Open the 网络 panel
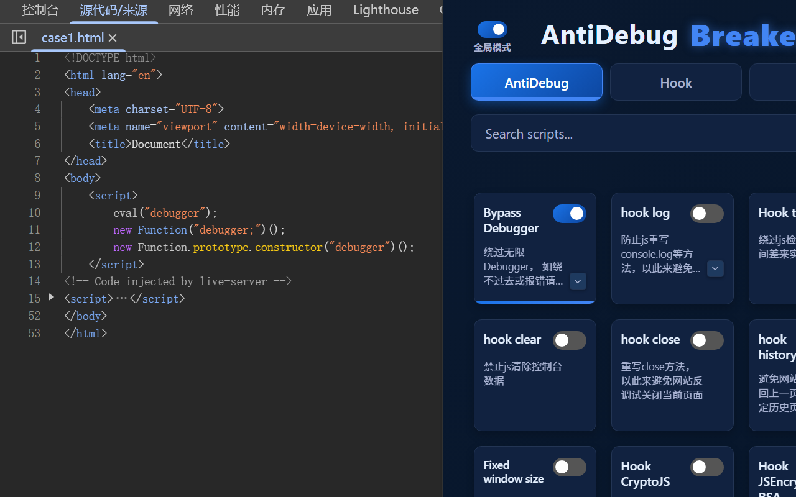Image resolution: width=796 pixels, height=497 pixels. pyautogui.click(x=180, y=10)
